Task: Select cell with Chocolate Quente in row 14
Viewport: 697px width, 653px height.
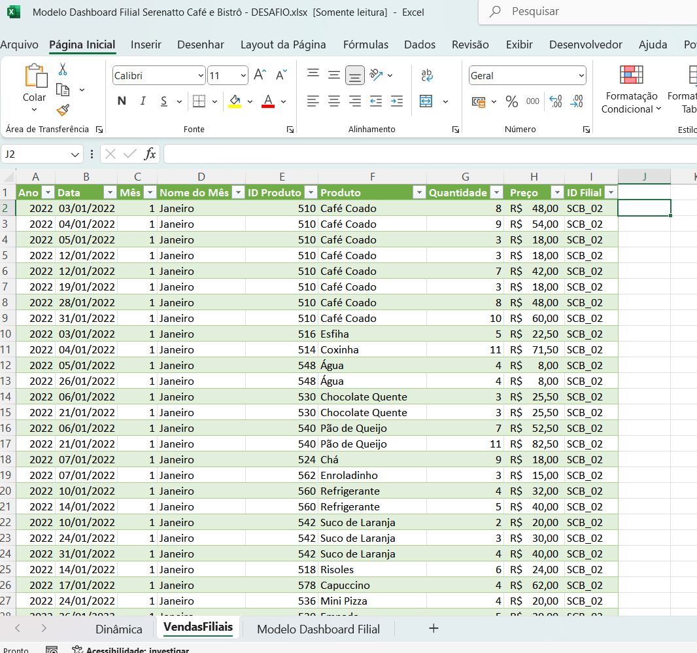Action: 372,397
